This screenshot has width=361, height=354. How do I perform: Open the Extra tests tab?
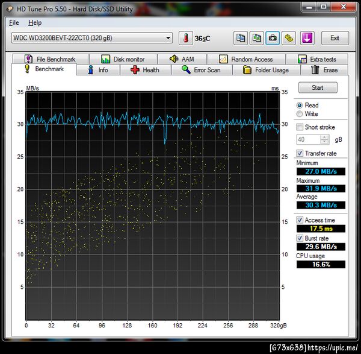317,59
